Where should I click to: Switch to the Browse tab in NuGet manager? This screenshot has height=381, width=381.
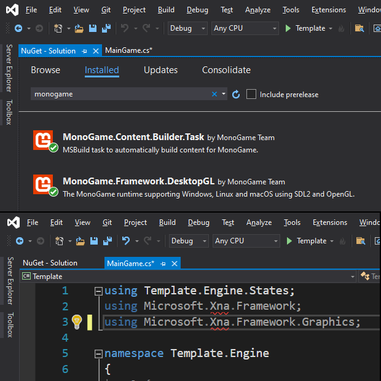click(45, 70)
